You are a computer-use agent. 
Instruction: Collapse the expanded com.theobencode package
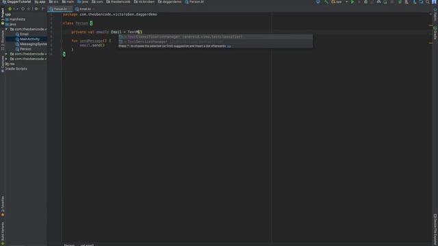[x=6, y=29]
